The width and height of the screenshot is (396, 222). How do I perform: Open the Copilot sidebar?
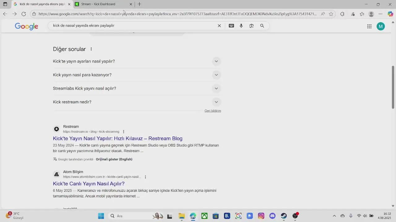click(x=390, y=14)
